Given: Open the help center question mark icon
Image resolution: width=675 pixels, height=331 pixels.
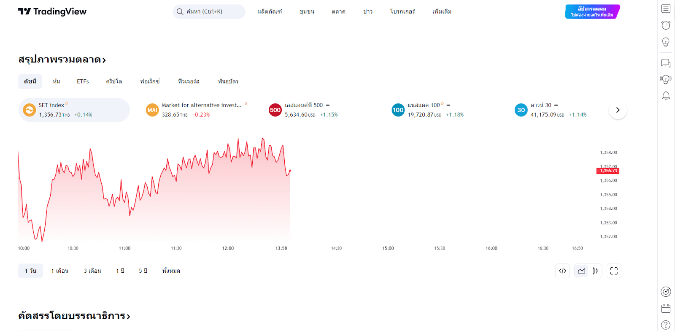Looking at the screenshot, I should pyautogui.click(x=666, y=325).
